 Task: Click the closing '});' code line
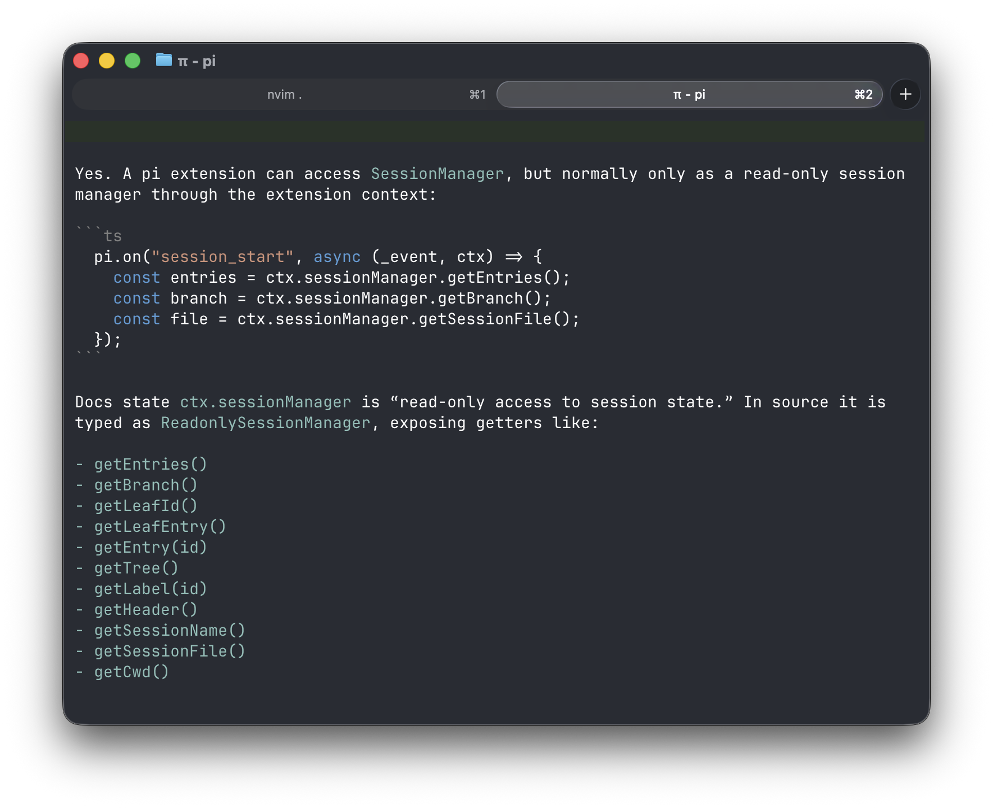click(108, 340)
